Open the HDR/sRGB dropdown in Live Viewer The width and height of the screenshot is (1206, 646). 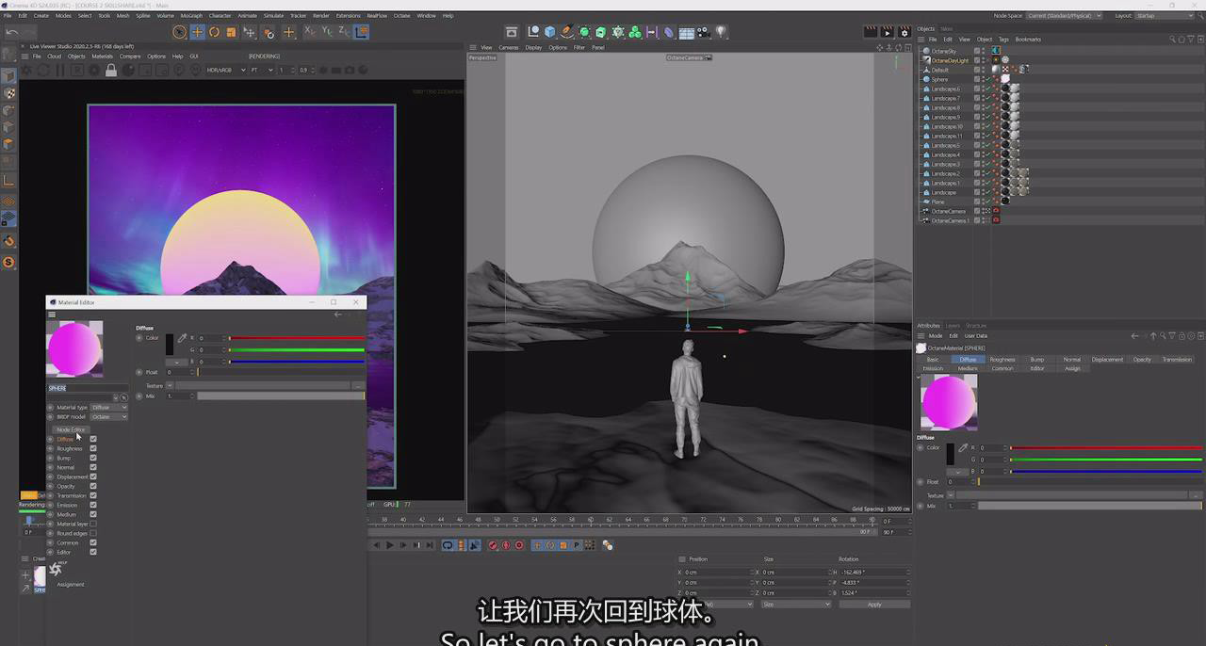click(226, 70)
